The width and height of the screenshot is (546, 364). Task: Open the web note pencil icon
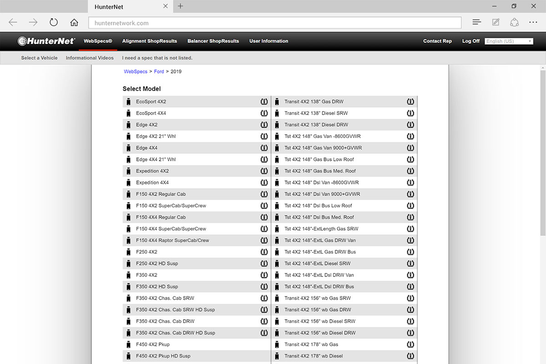point(496,22)
